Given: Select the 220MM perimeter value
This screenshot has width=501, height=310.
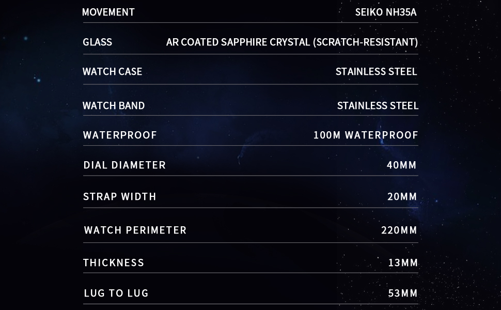Looking at the screenshot, I should 399,230.
